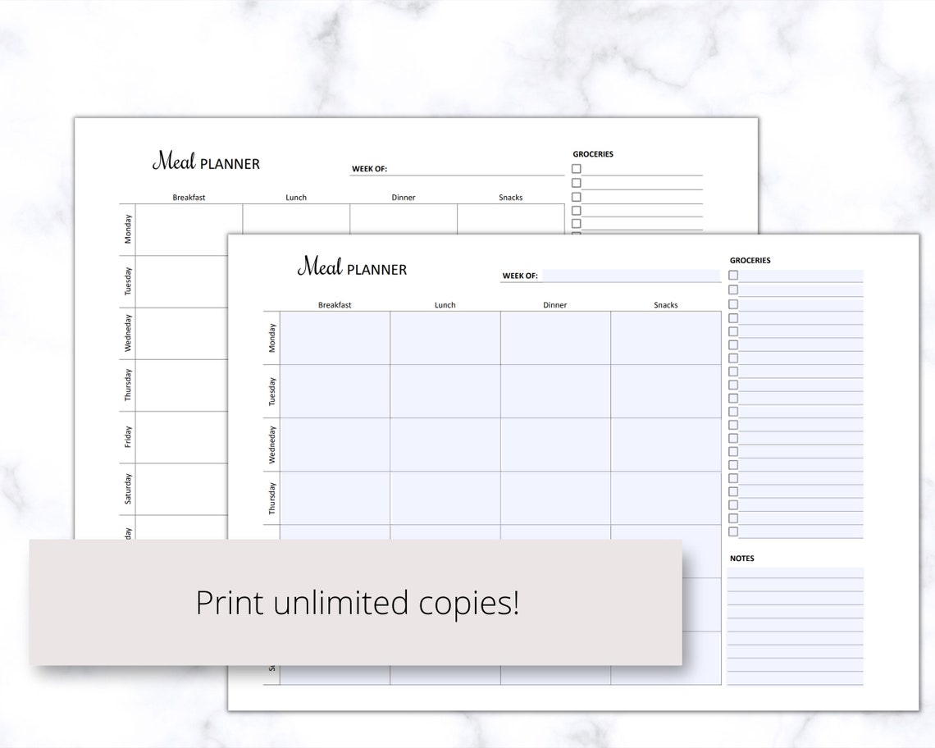Click Tuesday's lunch cell on back planner
Viewport: 935px width, 748px height.
pyautogui.click(x=445, y=392)
